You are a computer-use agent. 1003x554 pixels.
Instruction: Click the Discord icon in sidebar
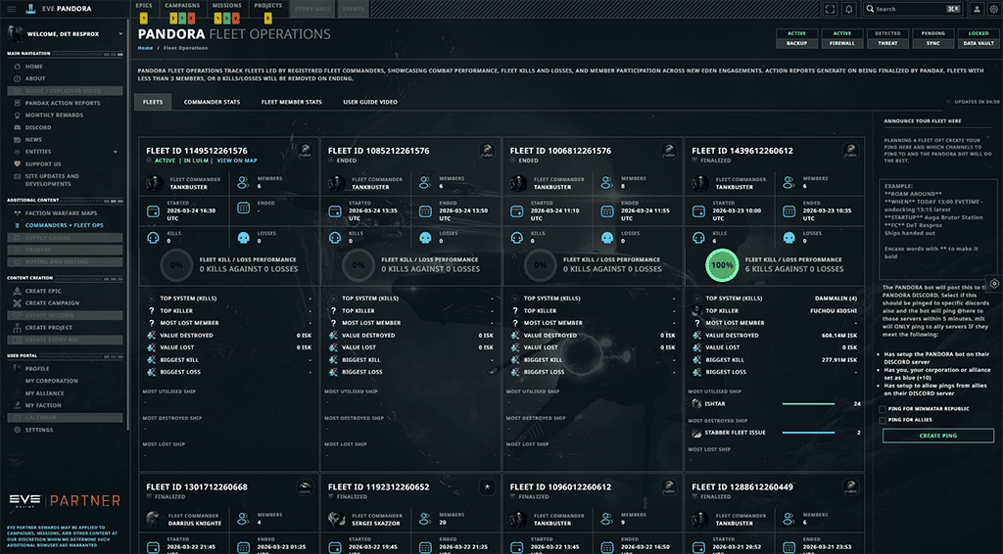[x=18, y=127]
